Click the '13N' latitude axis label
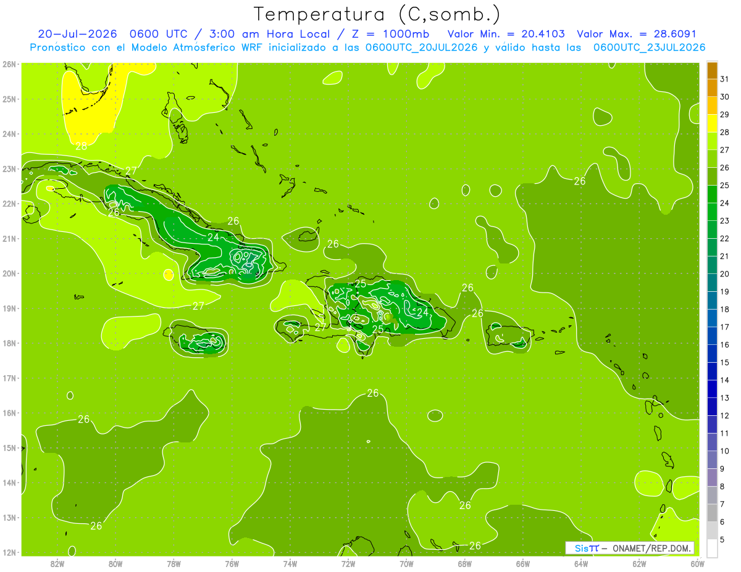Viewport: 741px width, 572px height. 9,518
